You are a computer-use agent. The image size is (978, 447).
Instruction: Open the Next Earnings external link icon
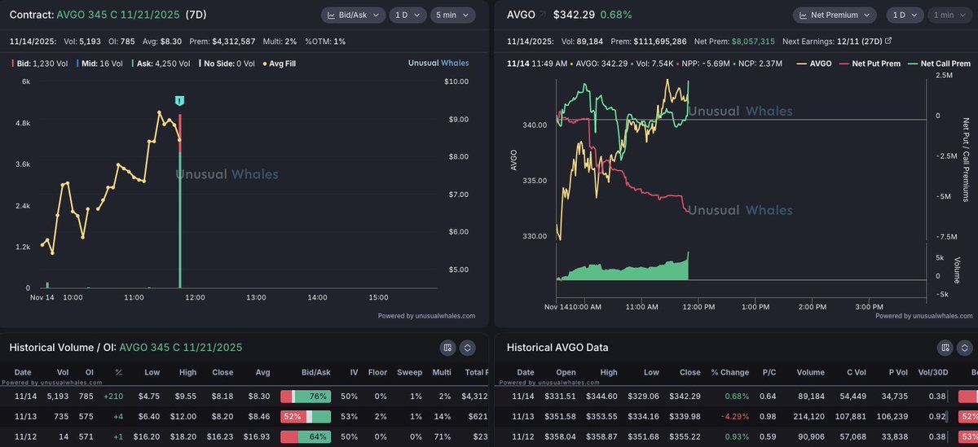click(x=888, y=40)
